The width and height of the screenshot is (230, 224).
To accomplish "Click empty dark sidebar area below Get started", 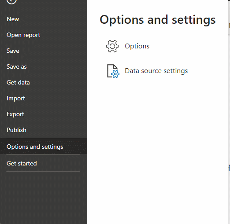I will pyautogui.click(x=44, y=198).
